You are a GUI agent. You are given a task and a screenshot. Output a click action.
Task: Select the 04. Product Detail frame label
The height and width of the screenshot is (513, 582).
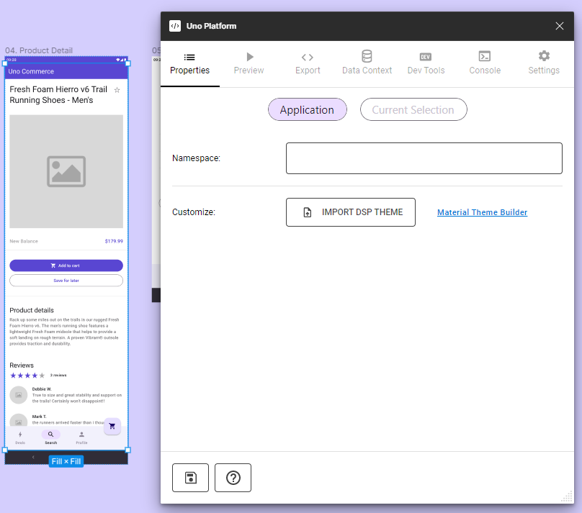point(39,50)
